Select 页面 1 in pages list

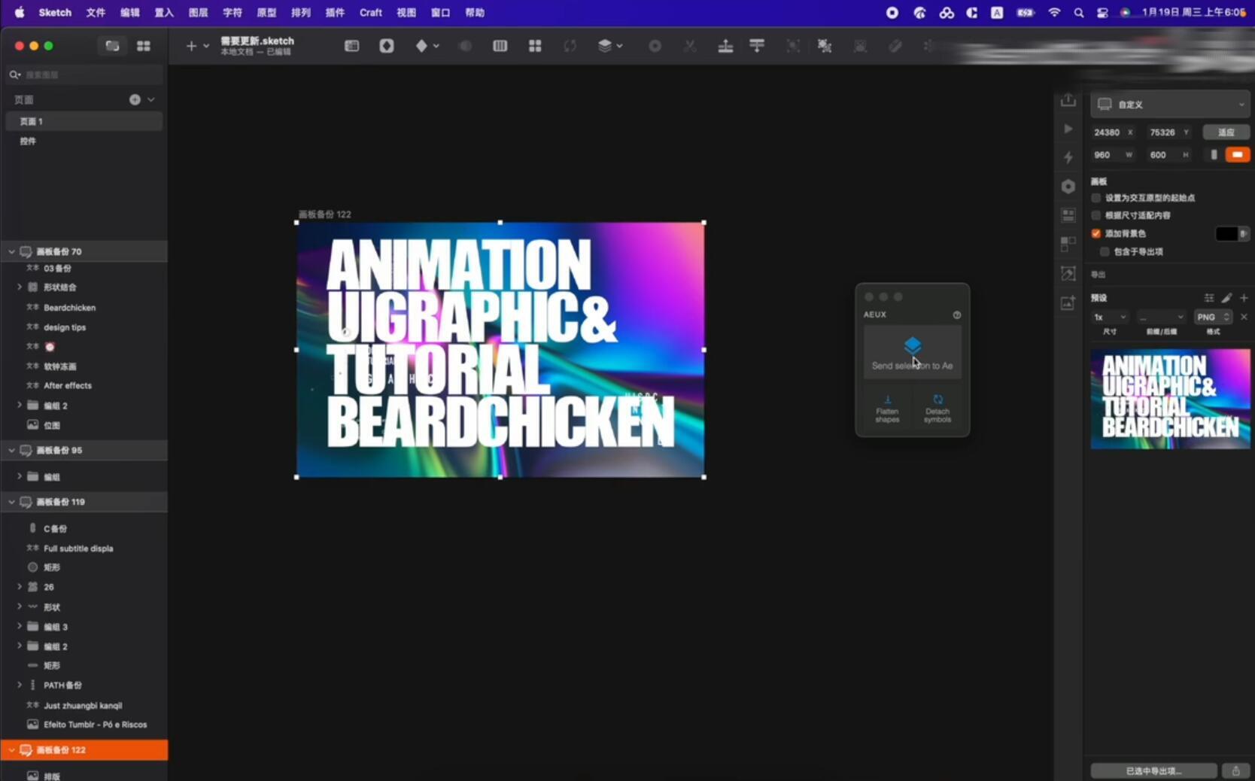(84, 121)
